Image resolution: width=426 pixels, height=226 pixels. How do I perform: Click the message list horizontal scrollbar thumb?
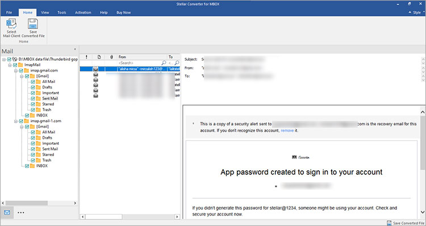[x=103, y=217]
